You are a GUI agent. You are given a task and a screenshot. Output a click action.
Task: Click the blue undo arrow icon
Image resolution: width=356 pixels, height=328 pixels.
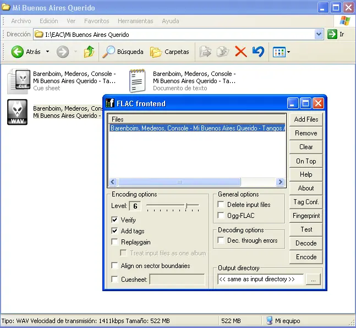(x=259, y=52)
